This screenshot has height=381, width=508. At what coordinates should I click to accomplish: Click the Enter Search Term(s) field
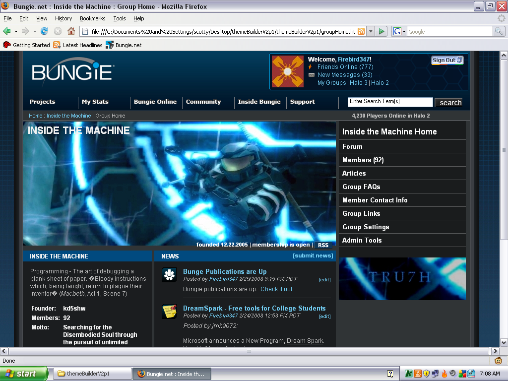click(x=390, y=102)
